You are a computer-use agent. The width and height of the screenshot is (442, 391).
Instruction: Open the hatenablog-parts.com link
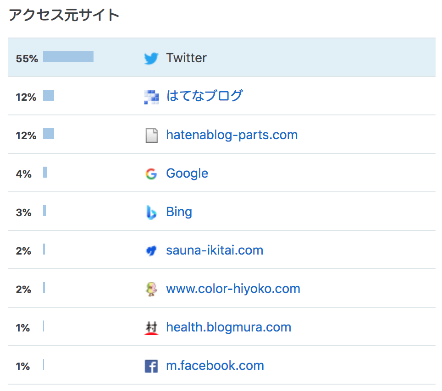tap(232, 135)
